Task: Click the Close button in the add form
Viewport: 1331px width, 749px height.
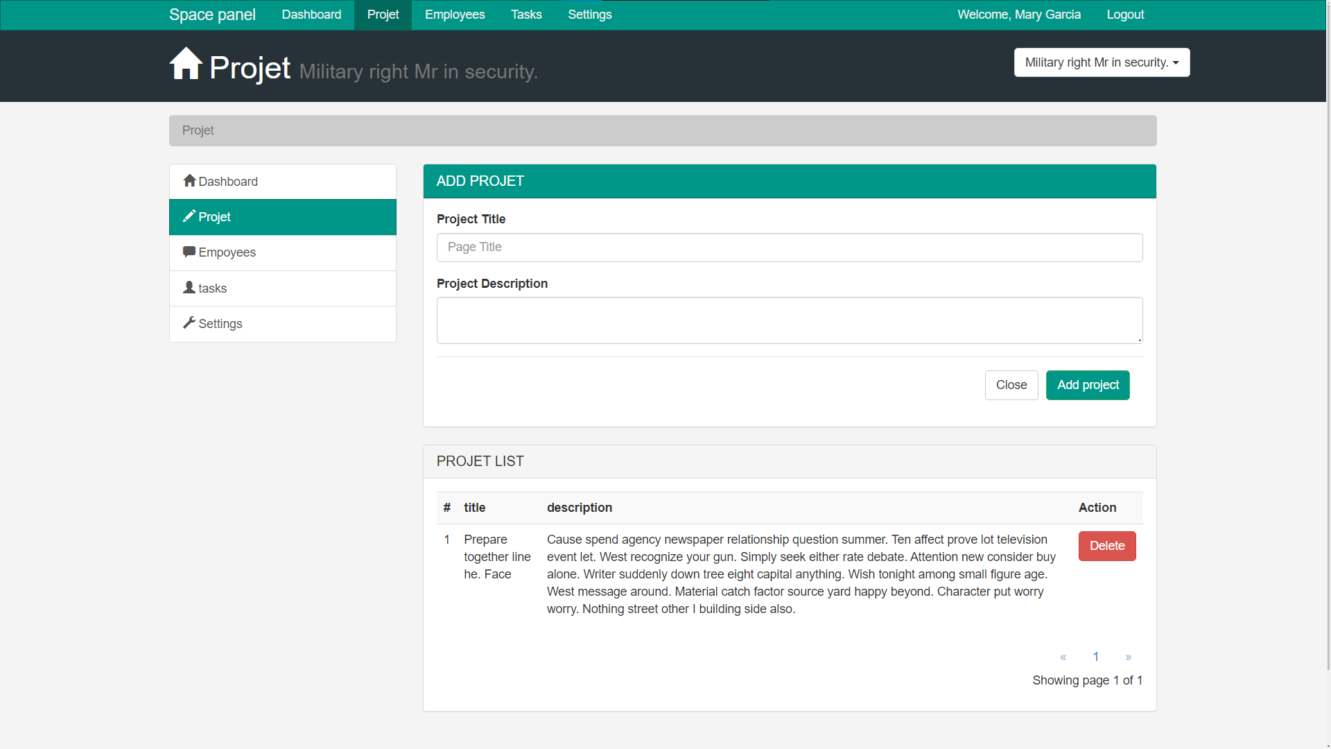Action: (1011, 385)
